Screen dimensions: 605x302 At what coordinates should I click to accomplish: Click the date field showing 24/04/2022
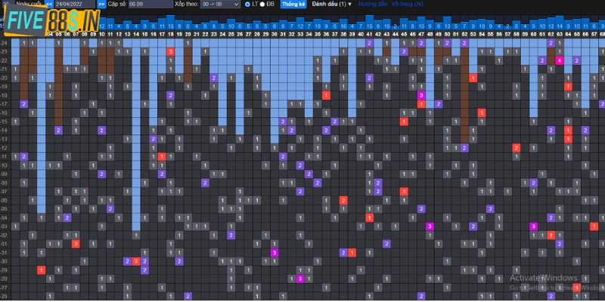pos(74,4)
